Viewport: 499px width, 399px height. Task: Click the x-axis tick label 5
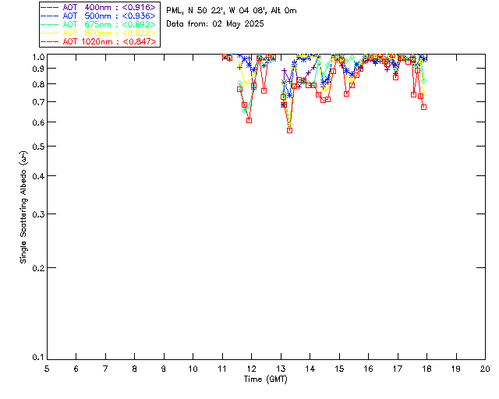(x=47, y=368)
